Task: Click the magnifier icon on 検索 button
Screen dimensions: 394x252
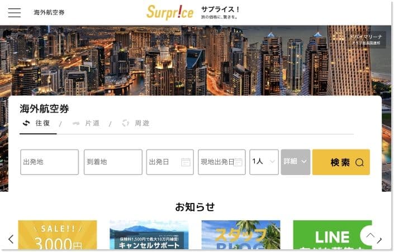Action: pos(359,162)
